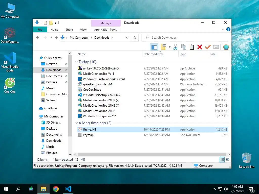Open Classic Shell settings via the shell icon
This screenshot has height=194, width=259.
pyautogui.click(x=226, y=47)
